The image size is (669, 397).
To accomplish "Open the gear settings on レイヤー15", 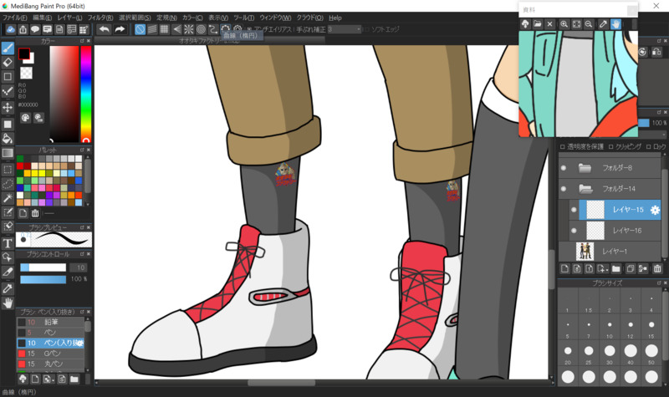I will [x=655, y=210].
